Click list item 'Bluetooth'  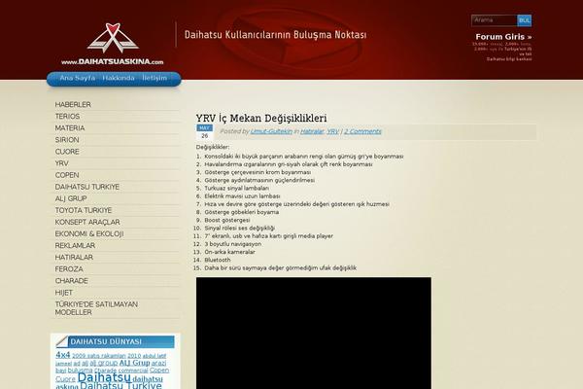click(x=218, y=260)
